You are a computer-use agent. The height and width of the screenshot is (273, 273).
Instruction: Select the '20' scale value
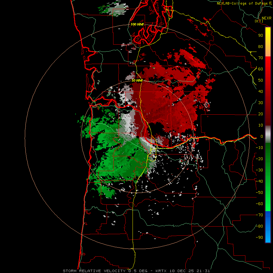point(261,114)
